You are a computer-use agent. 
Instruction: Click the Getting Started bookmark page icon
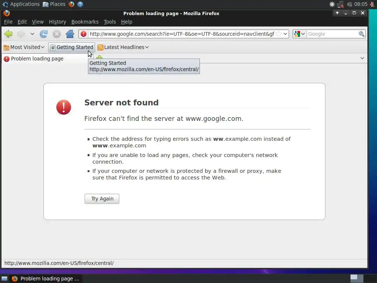click(x=53, y=48)
